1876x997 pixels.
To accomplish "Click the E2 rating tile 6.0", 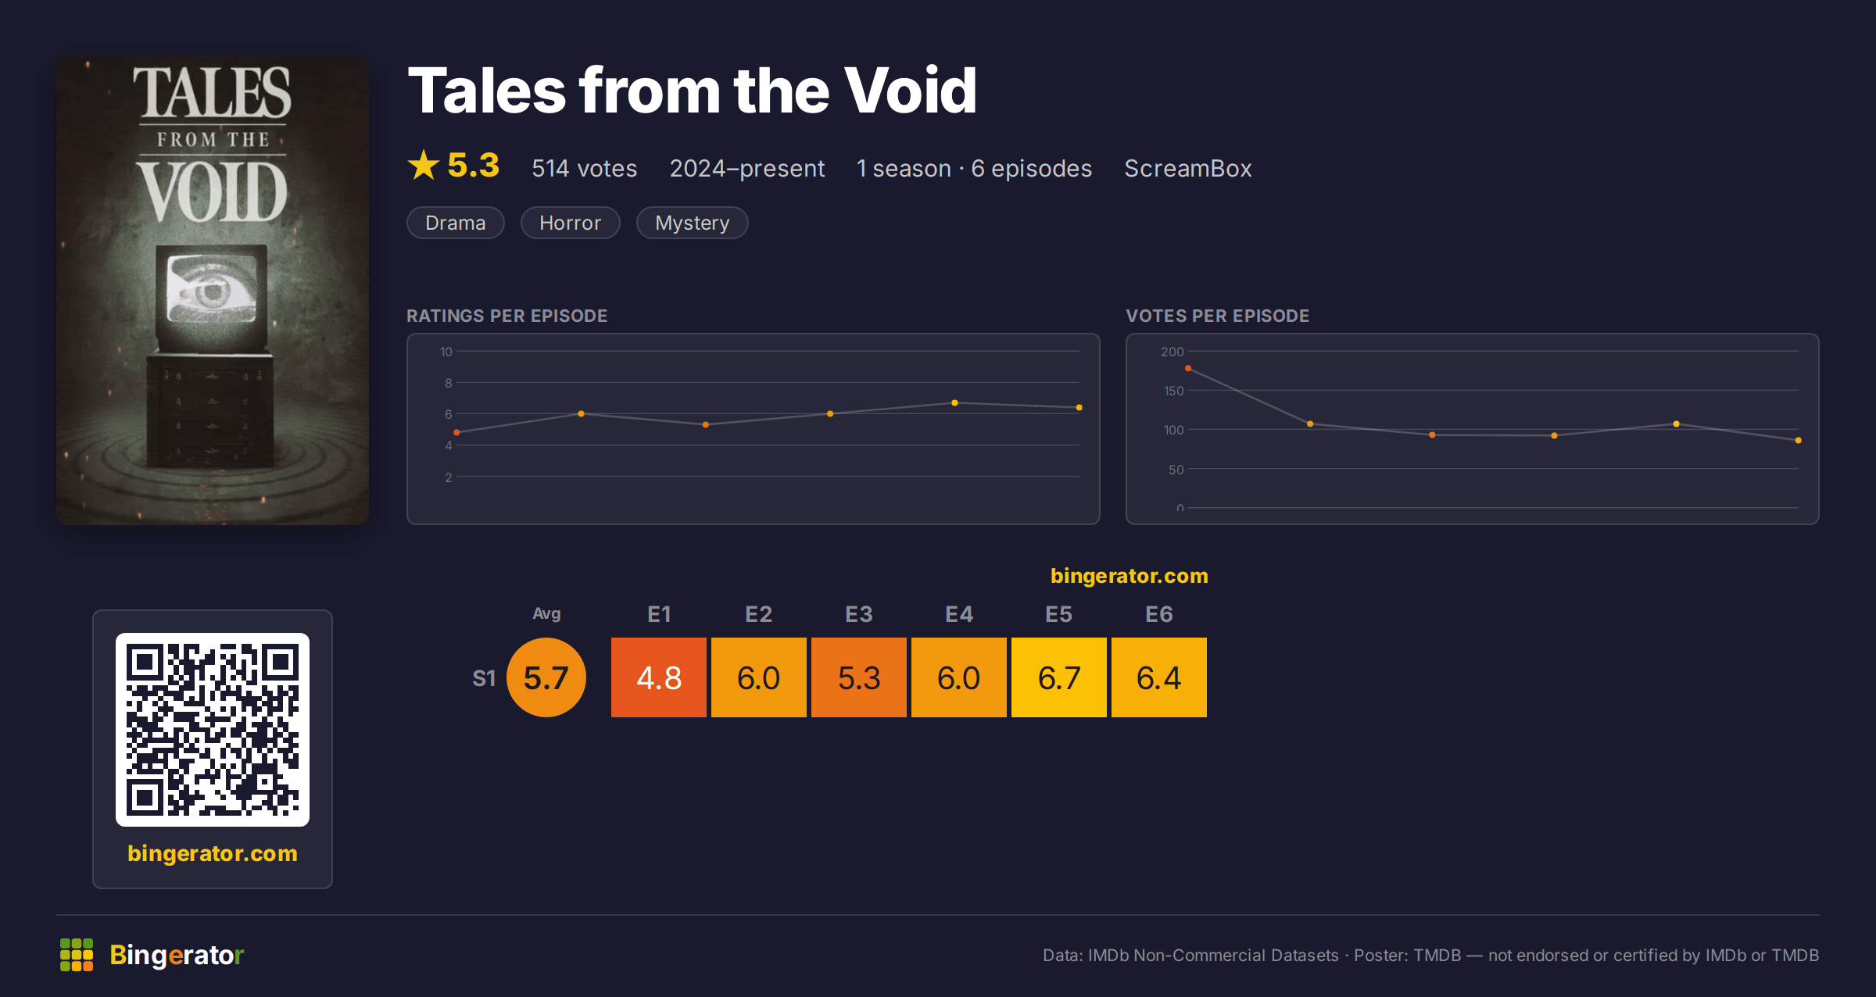I will point(759,677).
